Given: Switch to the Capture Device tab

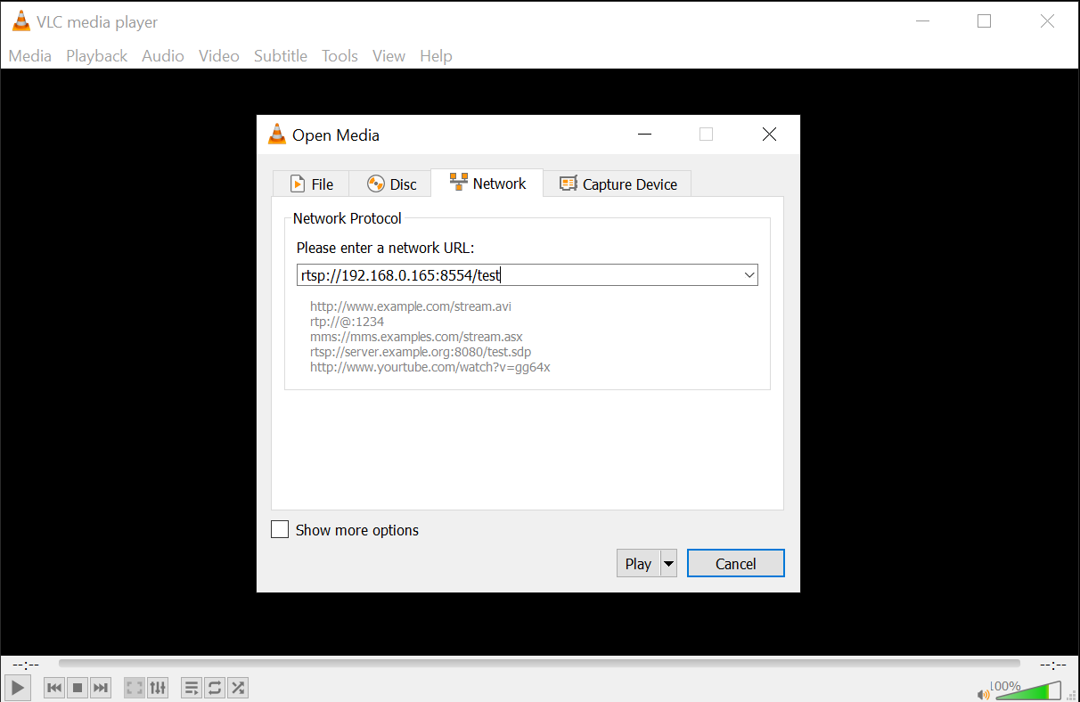Looking at the screenshot, I should pyautogui.click(x=618, y=184).
